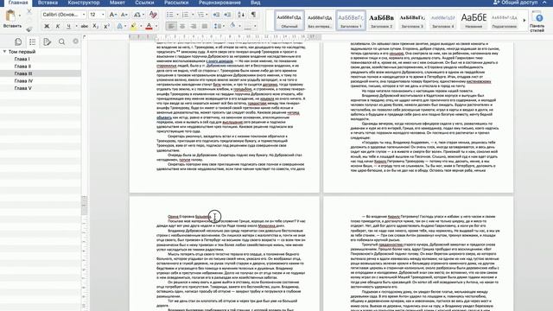Toggle underline Ч formatting
This screenshot has width=553, height=311.
[x=68, y=26]
